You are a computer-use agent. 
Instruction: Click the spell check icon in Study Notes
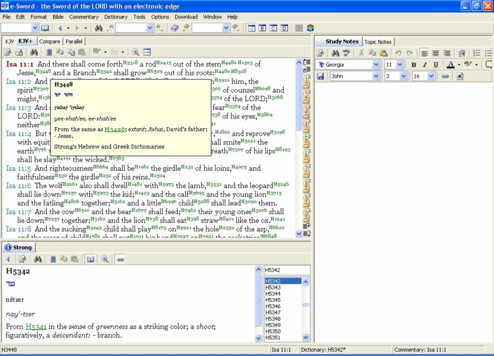(346, 54)
